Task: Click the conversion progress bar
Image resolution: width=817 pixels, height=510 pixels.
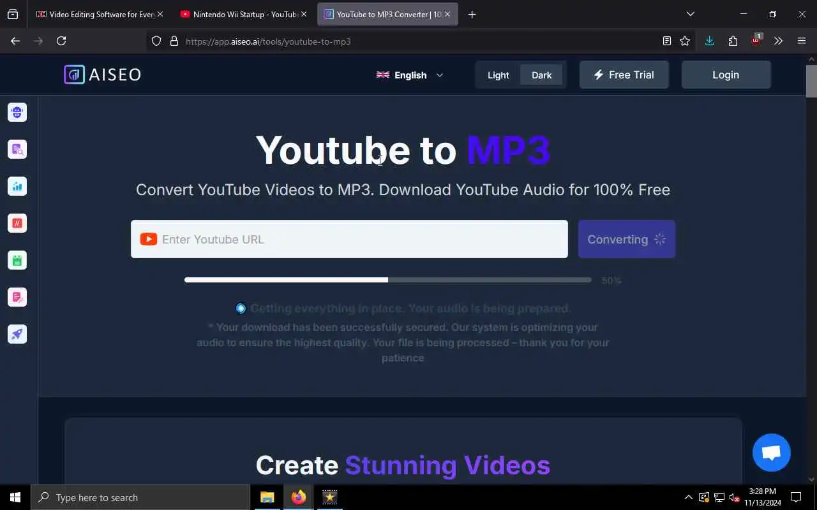Action: tap(388, 280)
